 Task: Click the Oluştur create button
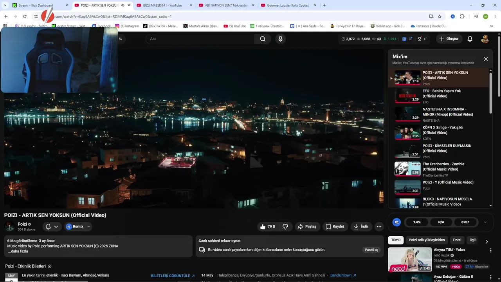tap(449, 39)
